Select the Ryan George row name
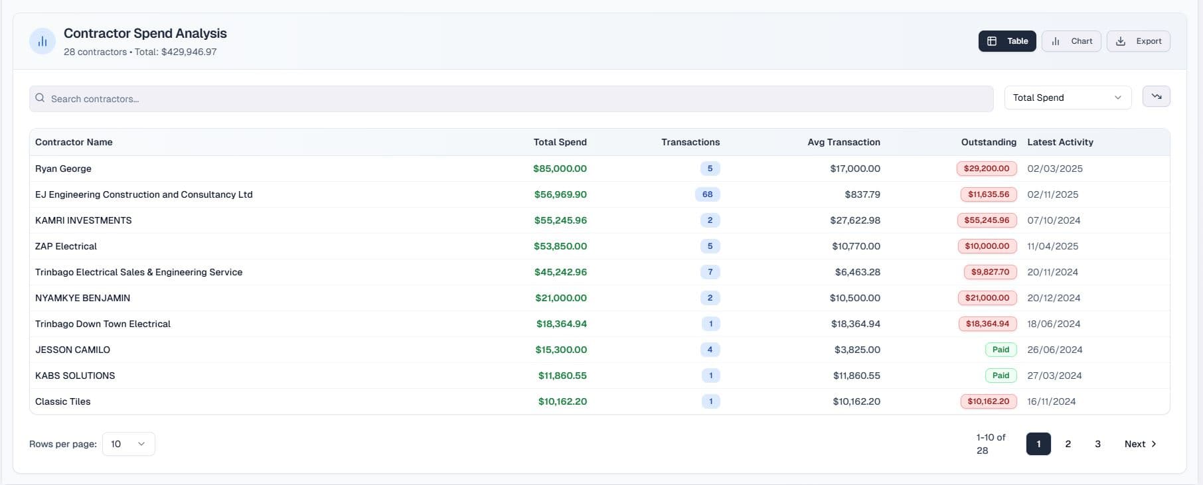The height and width of the screenshot is (485, 1203). [63, 169]
